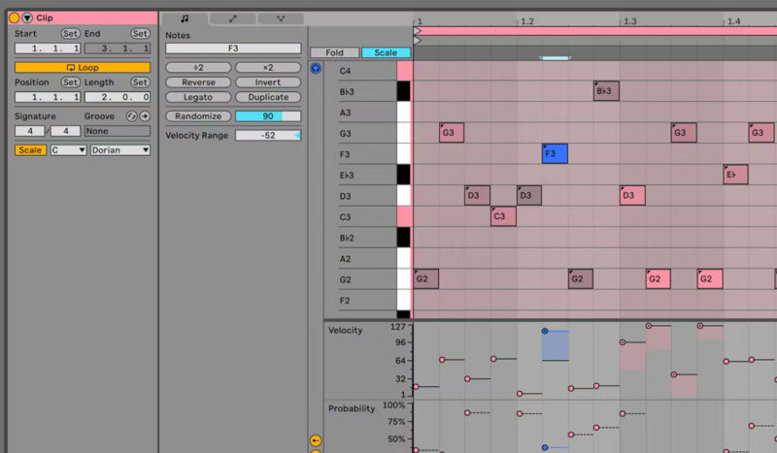777x453 pixels.
Task: Switch to the Envelopes tab icon
Action: pyautogui.click(x=232, y=18)
